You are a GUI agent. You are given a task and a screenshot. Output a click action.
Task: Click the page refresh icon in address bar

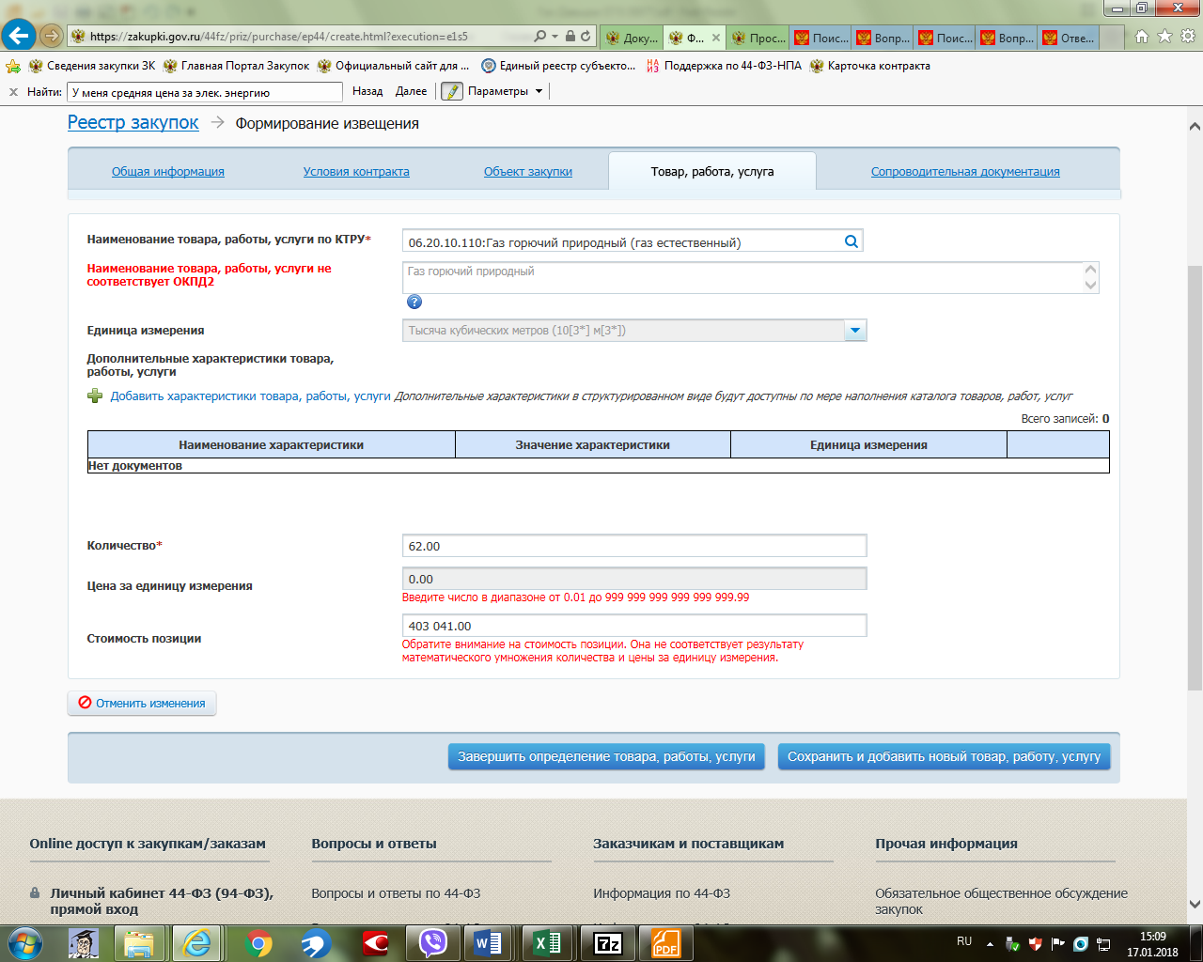click(x=586, y=37)
